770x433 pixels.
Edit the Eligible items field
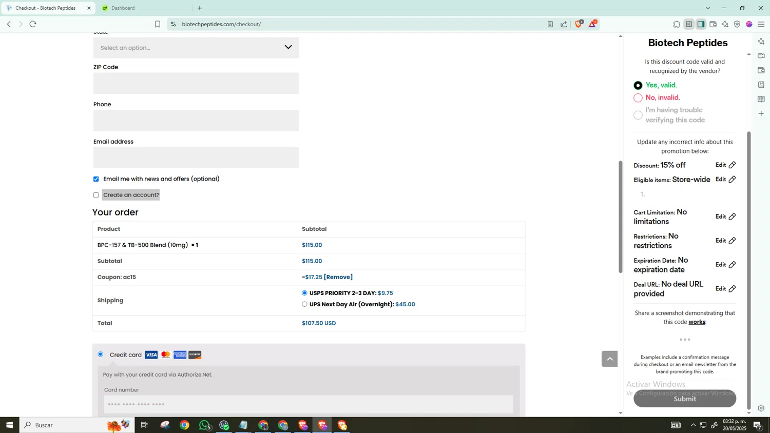(726, 180)
